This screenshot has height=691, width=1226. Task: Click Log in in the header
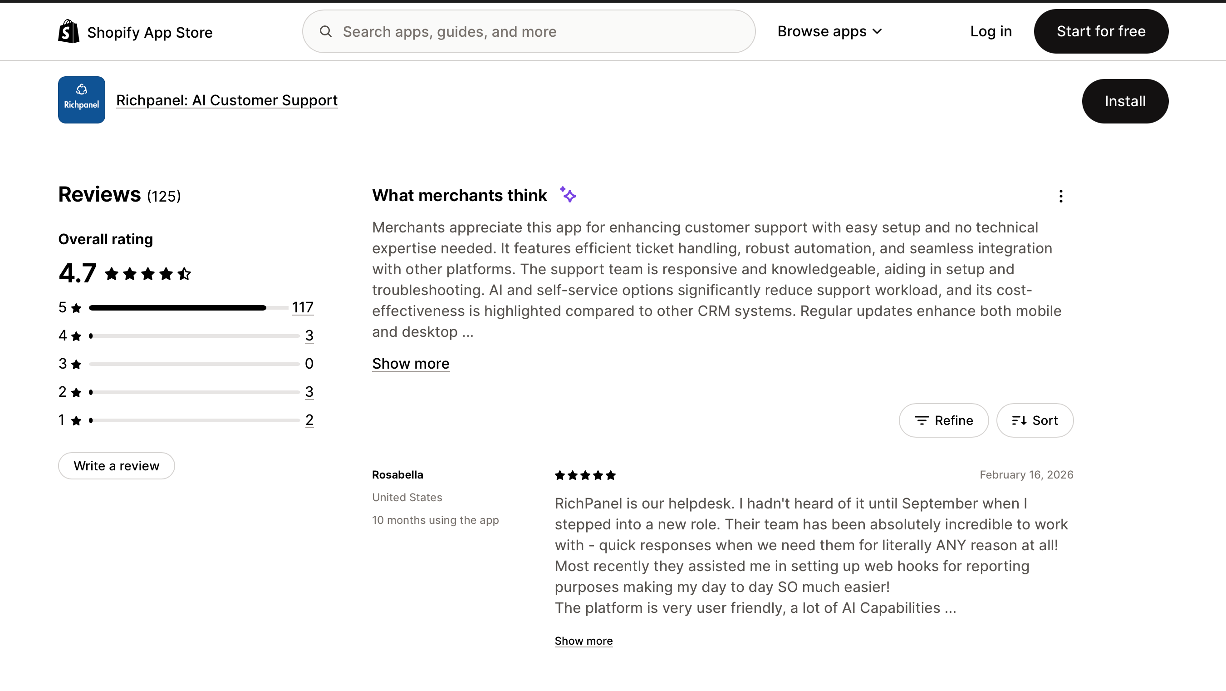coord(991,31)
